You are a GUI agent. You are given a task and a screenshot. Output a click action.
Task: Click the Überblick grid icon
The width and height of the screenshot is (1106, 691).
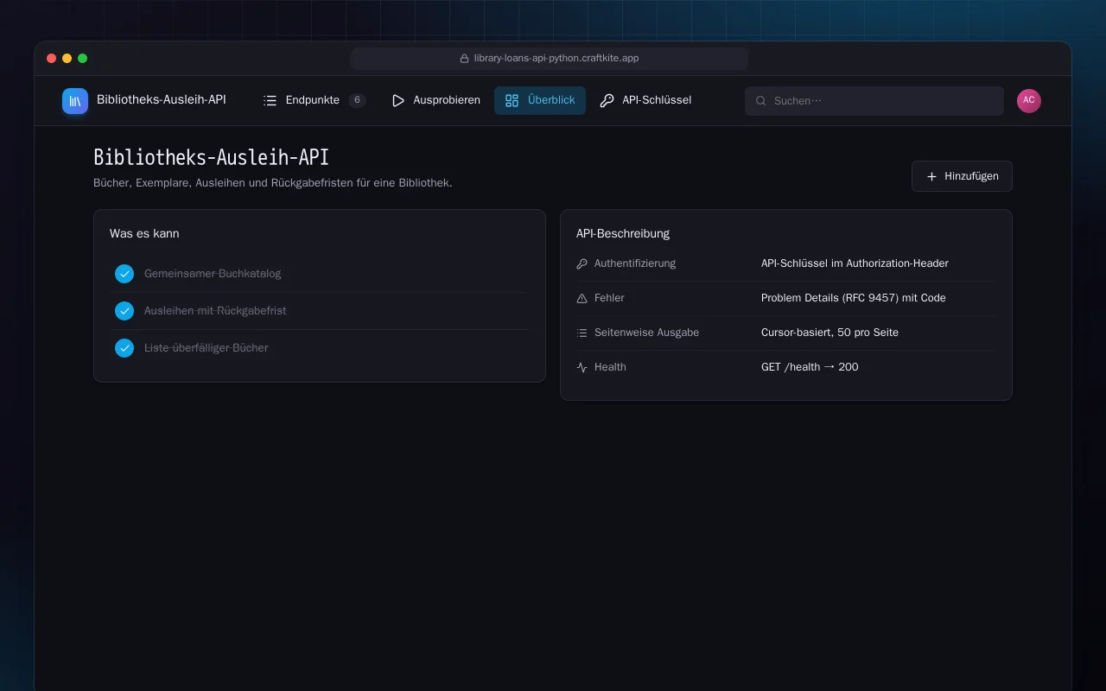[512, 100]
